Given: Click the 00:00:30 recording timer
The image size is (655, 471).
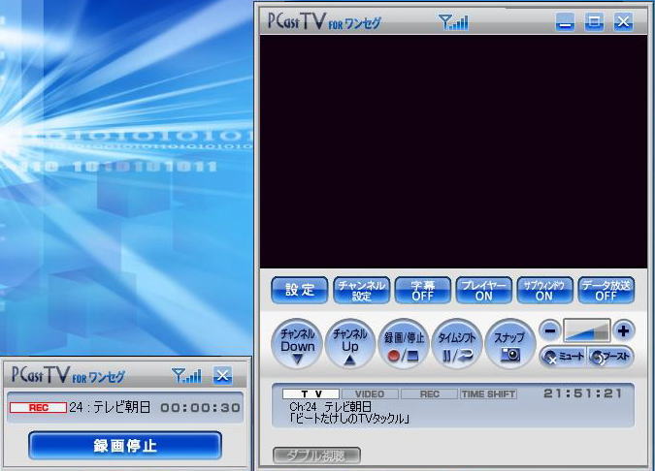Looking at the screenshot, I should pos(200,408).
